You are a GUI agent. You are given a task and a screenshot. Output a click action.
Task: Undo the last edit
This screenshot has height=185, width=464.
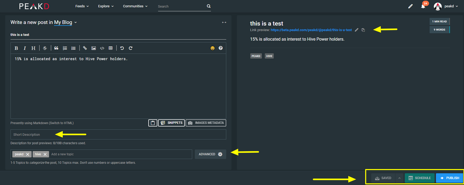point(122,48)
